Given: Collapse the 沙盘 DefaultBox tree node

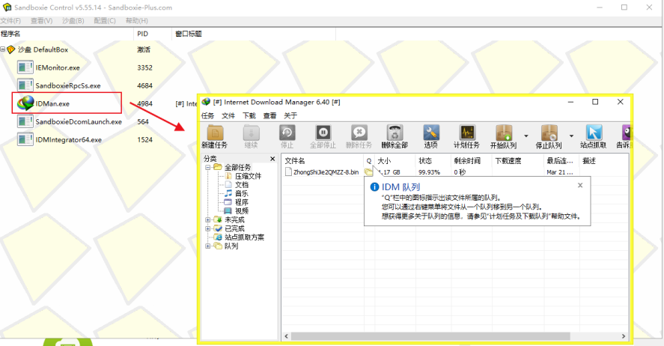Looking at the screenshot, I should coord(4,49).
